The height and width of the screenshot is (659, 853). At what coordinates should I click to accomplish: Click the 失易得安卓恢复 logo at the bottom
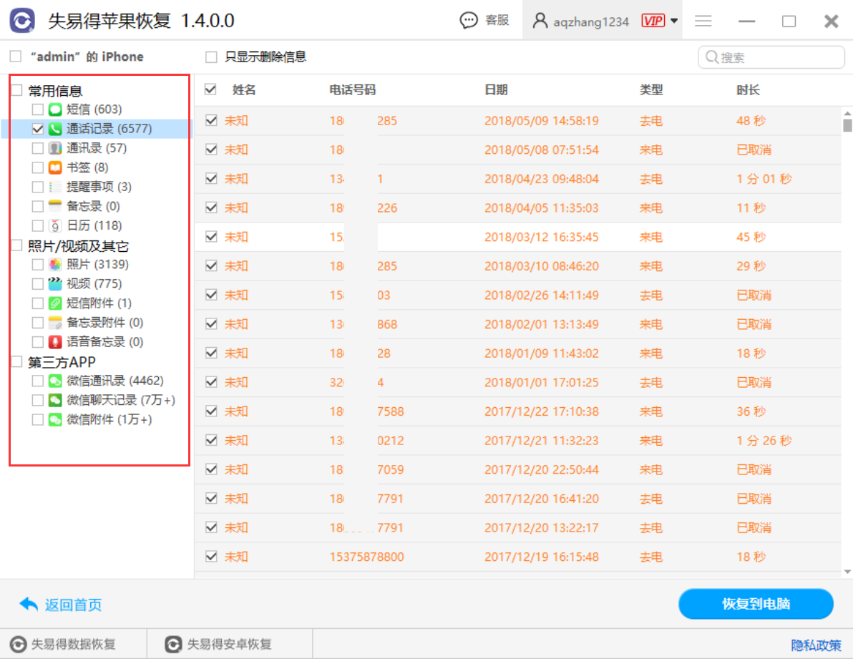coord(173,645)
